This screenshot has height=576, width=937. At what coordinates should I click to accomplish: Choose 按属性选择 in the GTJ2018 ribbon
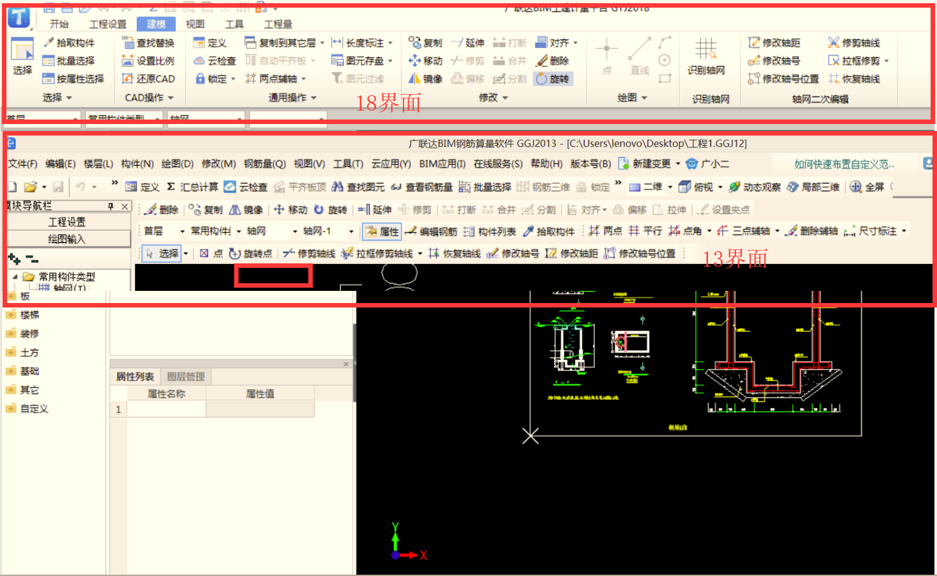coord(74,79)
